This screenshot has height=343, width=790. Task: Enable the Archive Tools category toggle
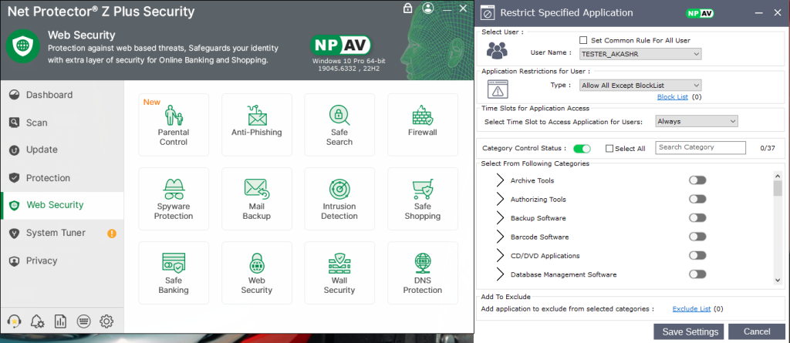697,180
